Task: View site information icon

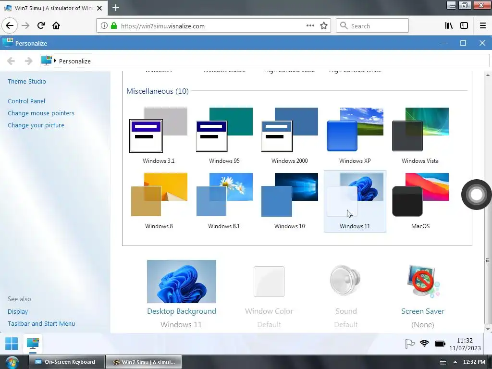Action: pos(104,26)
